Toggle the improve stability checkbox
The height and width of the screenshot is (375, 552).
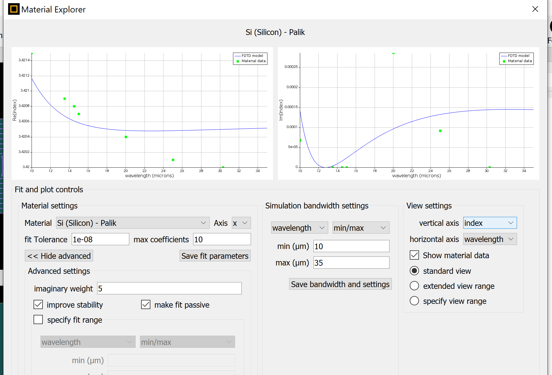[x=38, y=304]
